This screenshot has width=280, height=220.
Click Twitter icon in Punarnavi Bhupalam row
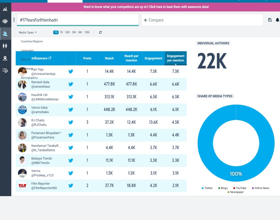[71, 135]
